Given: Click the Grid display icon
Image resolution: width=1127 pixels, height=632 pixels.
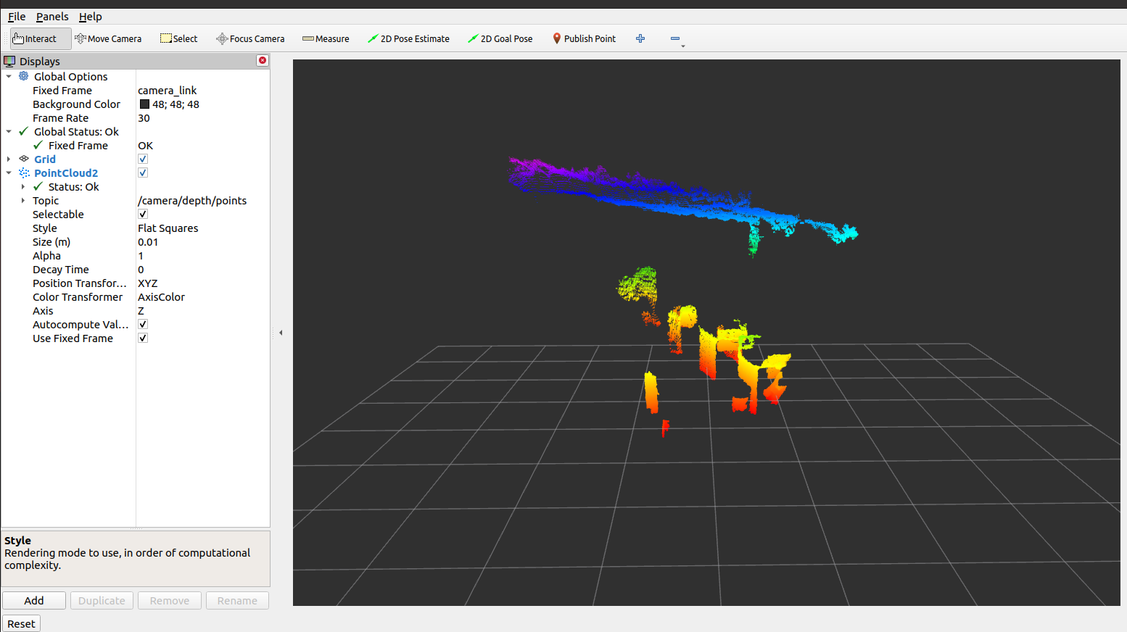Looking at the screenshot, I should coord(24,159).
